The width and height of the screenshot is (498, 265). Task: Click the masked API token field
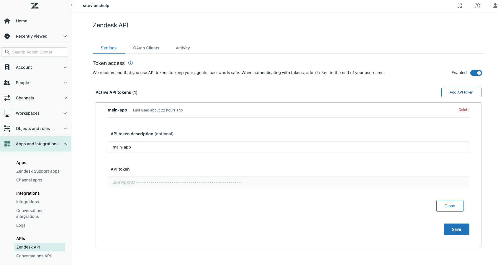pyautogui.click(x=288, y=182)
